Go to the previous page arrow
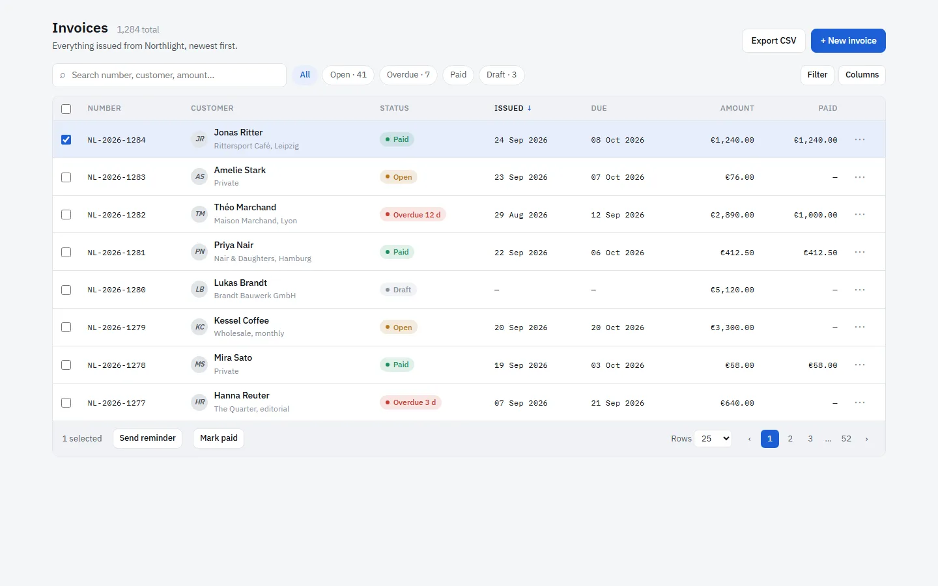The height and width of the screenshot is (586, 938). (750, 439)
